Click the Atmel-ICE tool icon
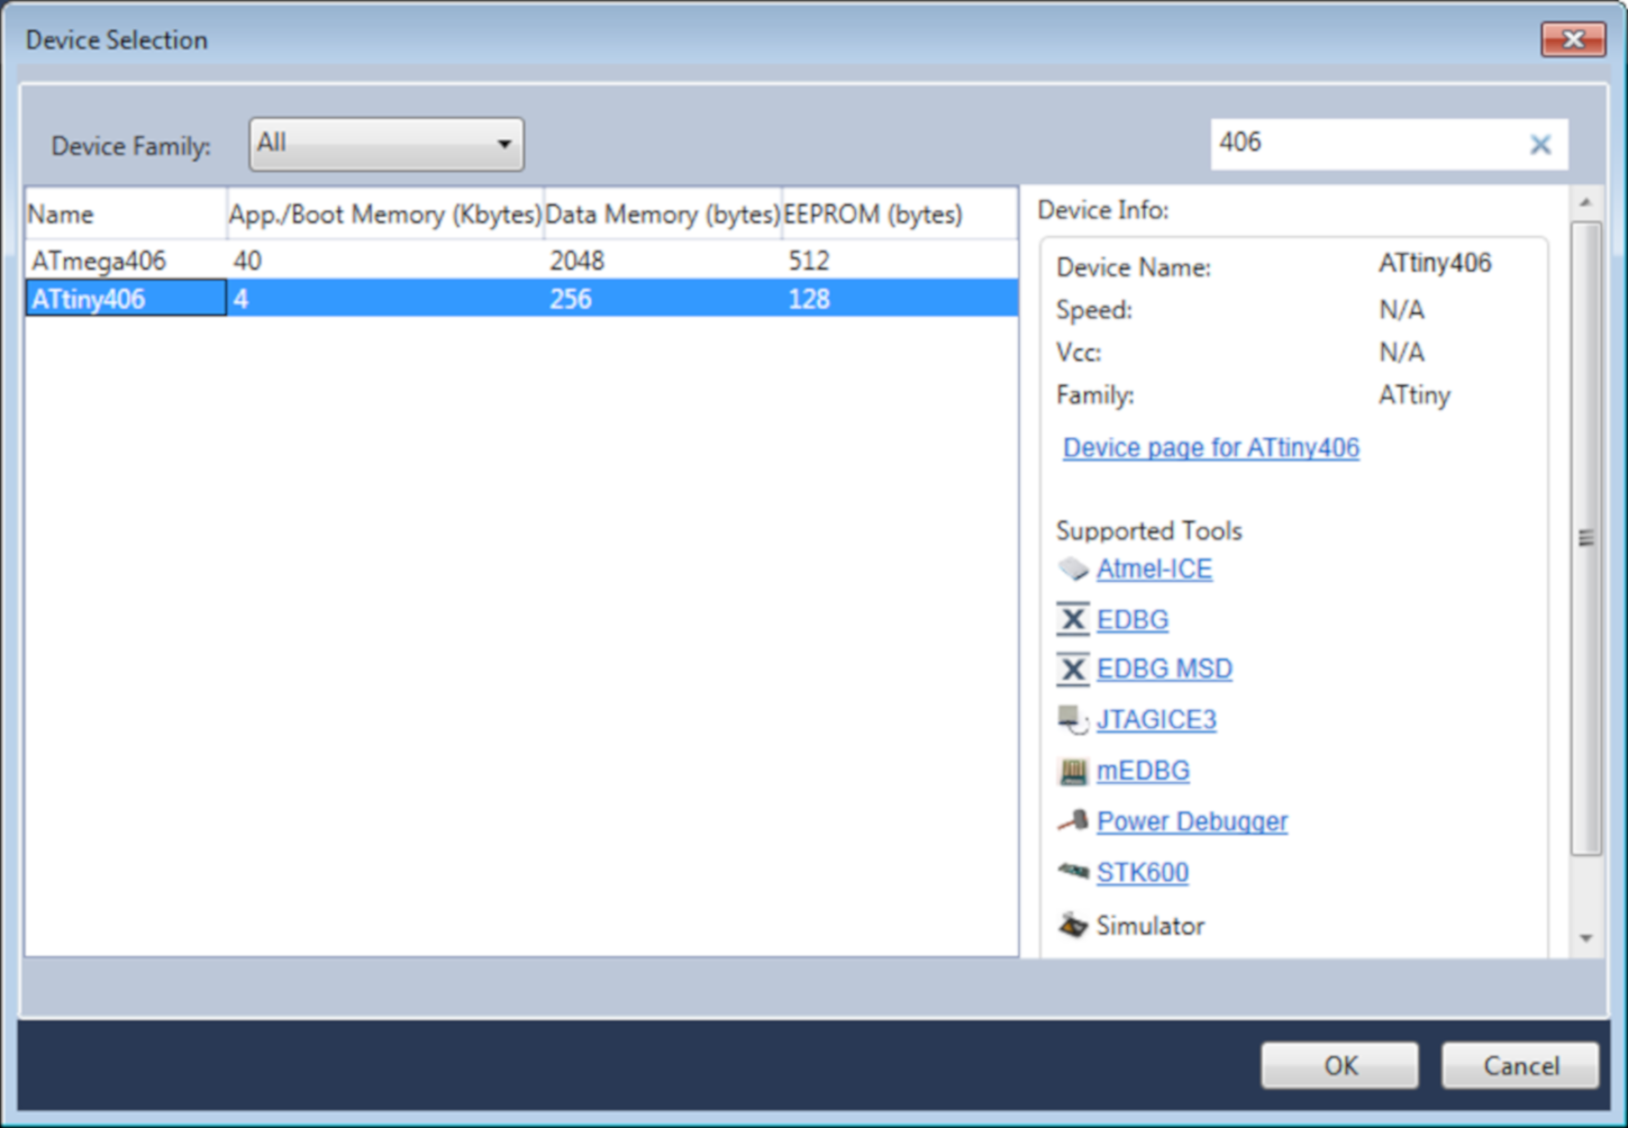This screenshot has width=1628, height=1128. click(x=1072, y=569)
